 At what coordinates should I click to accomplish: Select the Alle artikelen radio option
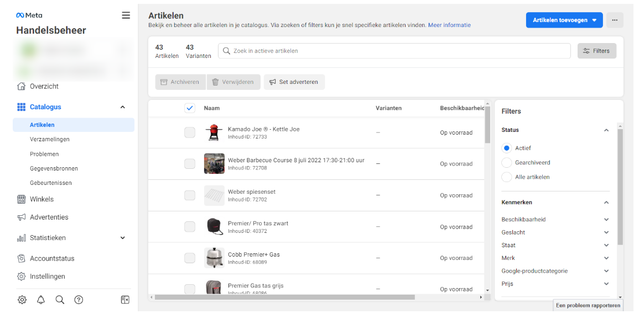point(506,177)
